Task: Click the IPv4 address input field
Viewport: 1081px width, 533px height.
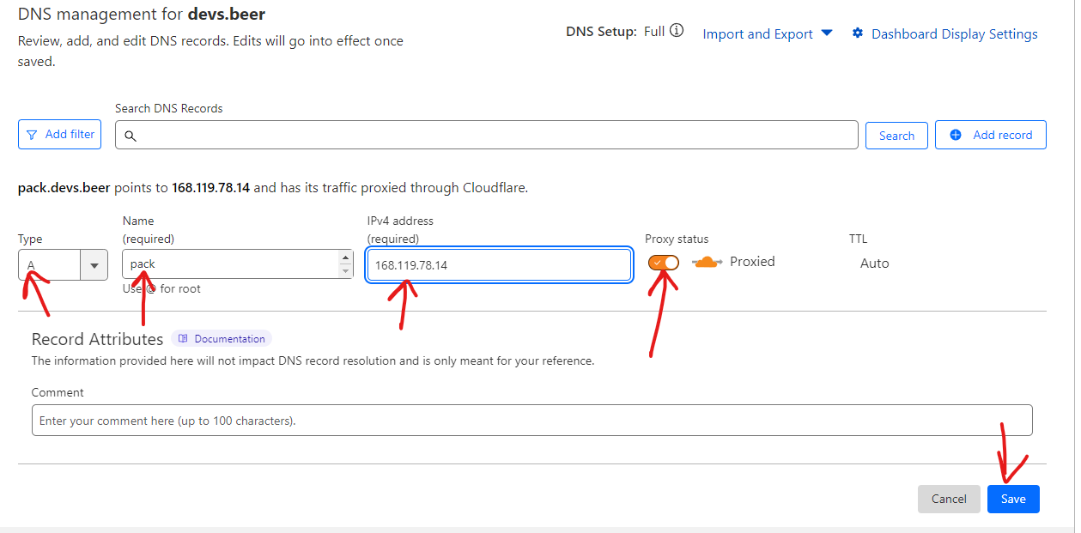Action: coord(499,265)
